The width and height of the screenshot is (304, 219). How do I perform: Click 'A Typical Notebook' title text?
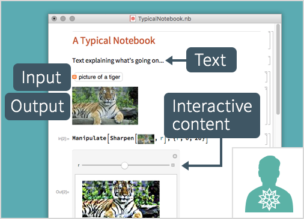click(114, 41)
